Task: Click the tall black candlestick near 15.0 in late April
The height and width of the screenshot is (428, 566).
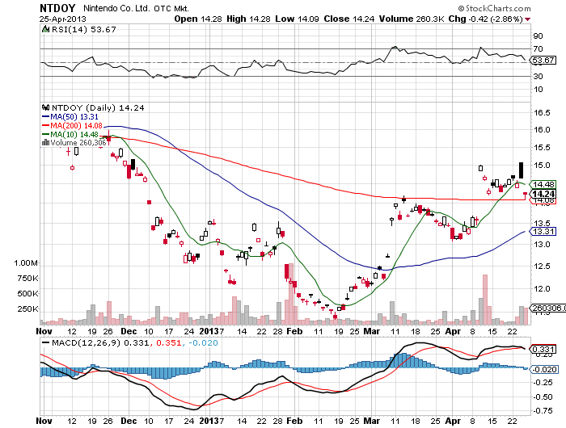Action: pyautogui.click(x=521, y=170)
